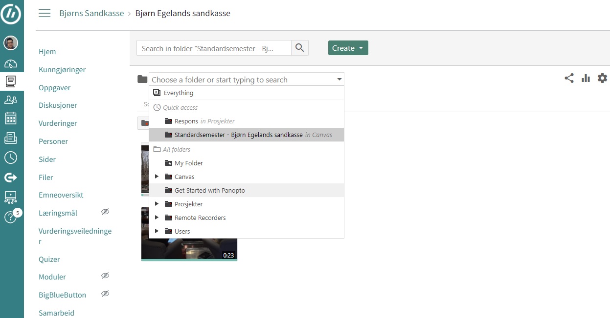Open the Calendar icon in the global sidebar
The width and height of the screenshot is (610, 318).
coord(11,119)
